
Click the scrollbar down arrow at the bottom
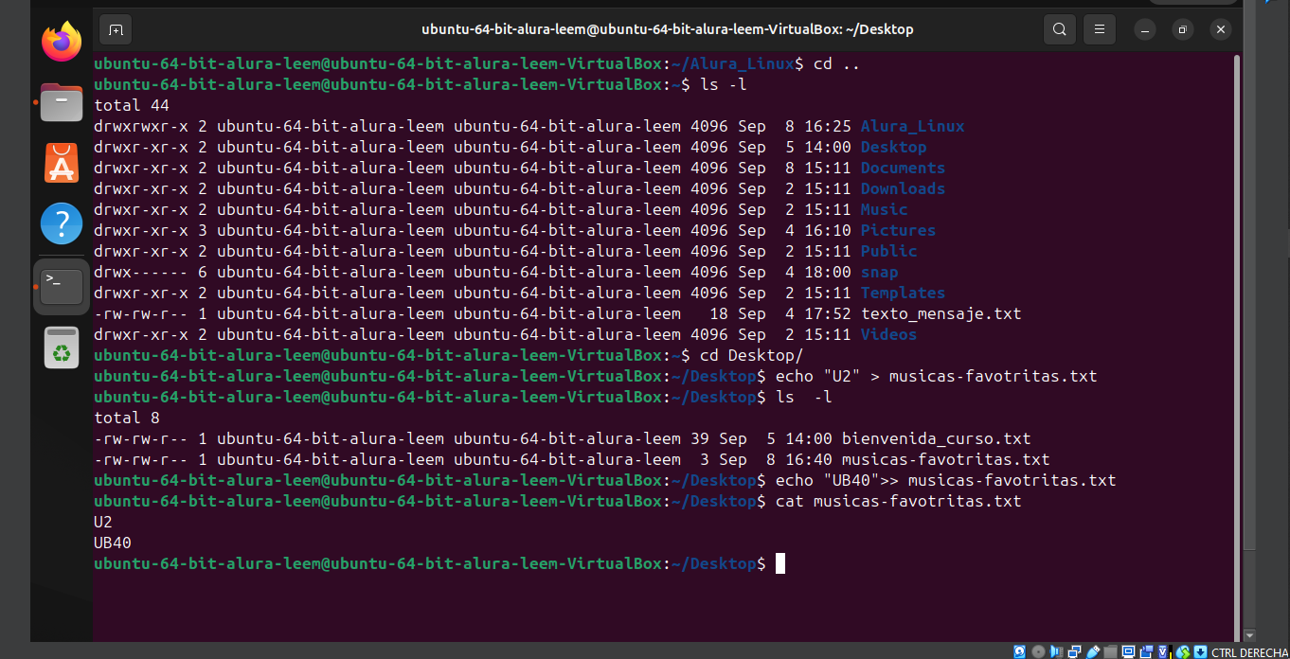[x=1249, y=635]
